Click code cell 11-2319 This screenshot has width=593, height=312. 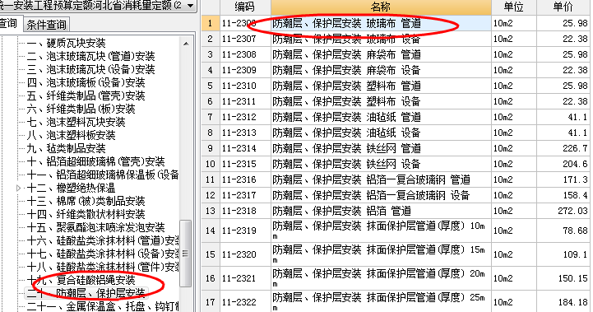245,231
